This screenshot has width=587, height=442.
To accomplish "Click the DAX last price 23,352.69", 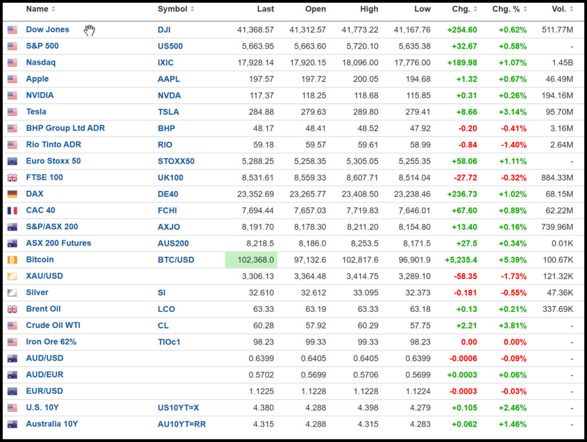I will coord(255,194).
